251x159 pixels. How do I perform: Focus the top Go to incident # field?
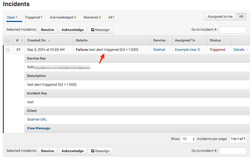pos(233,30)
